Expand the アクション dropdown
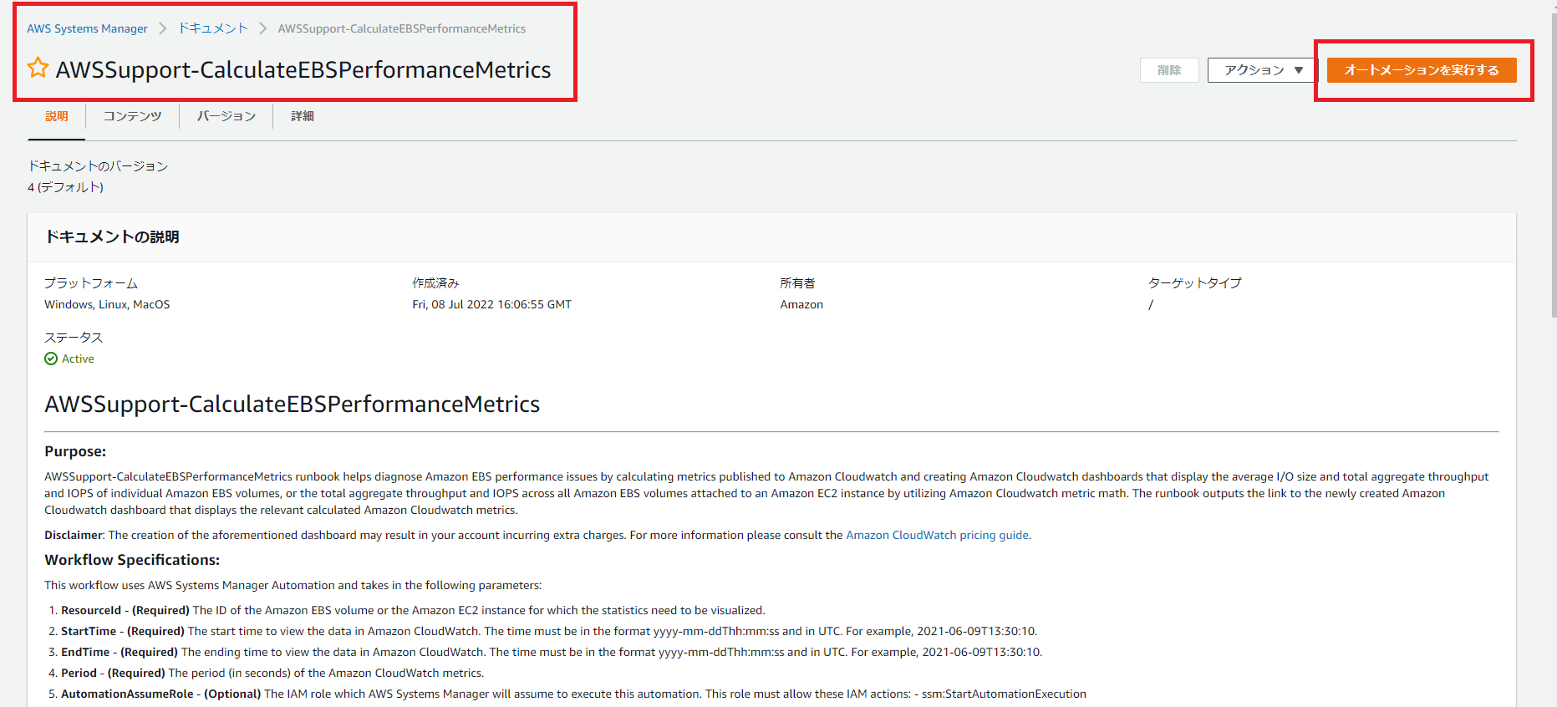Image resolution: width=1557 pixels, height=707 pixels. pyautogui.click(x=1262, y=70)
